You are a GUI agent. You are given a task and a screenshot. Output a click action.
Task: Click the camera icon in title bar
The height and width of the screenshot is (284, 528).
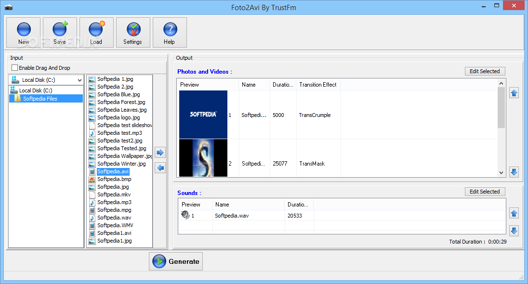click(x=9, y=7)
